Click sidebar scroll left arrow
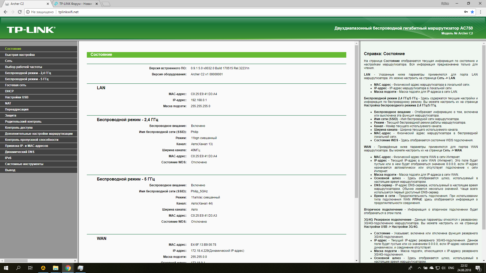Image resolution: width=486 pixels, height=273 pixels. click(x=2, y=261)
